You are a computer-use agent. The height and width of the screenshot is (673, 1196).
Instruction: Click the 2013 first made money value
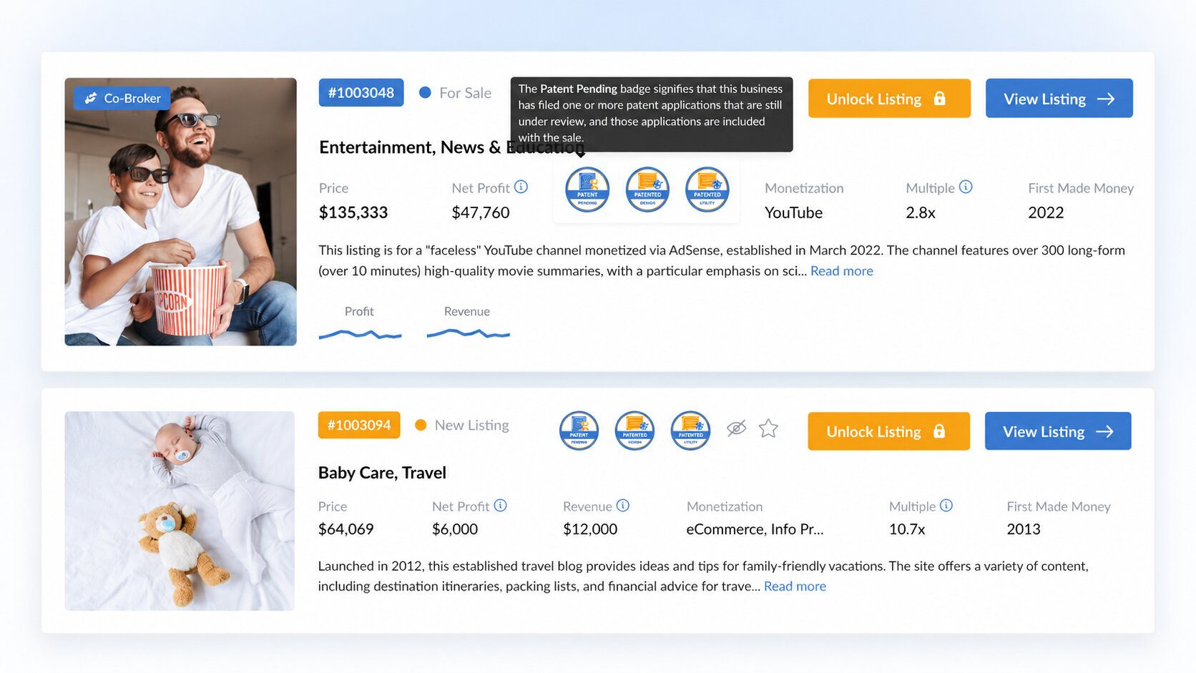[x=1024, y=529]
